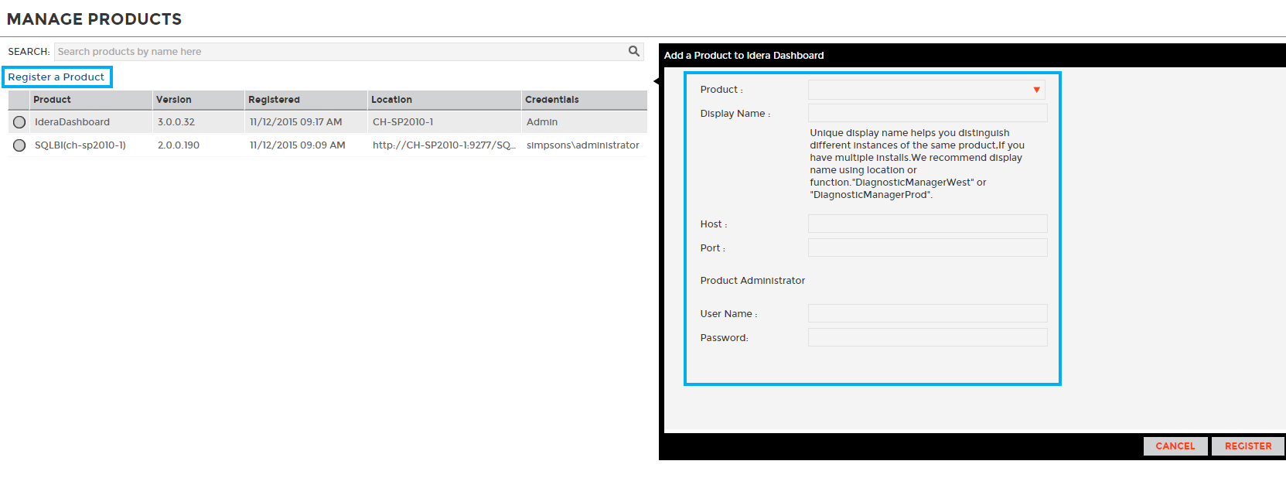Screen dimensions: 1286x478
Task: Sort by the Version column header
Action: pos(198,100)
